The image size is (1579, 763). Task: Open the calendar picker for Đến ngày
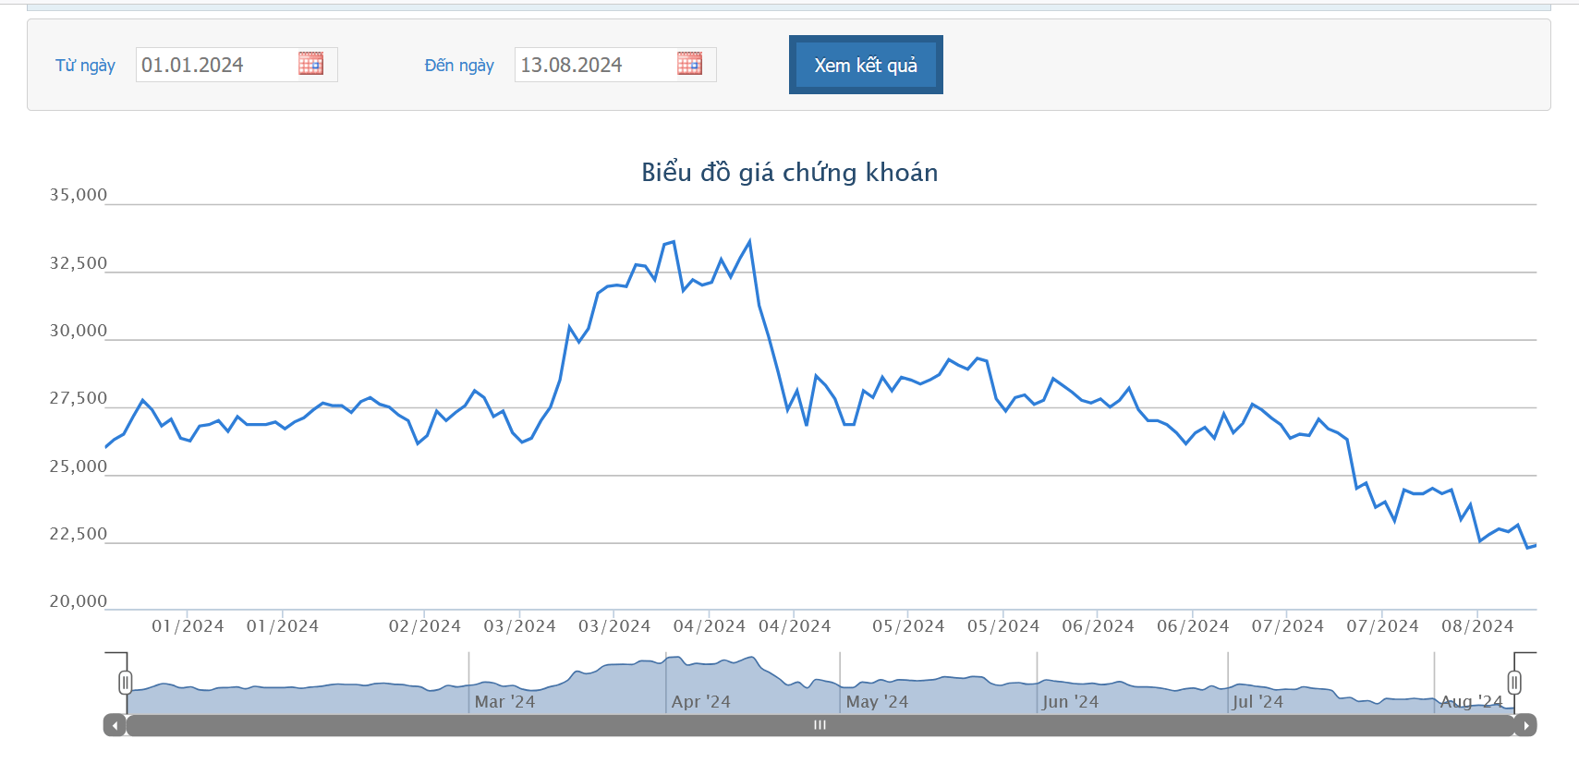click(x=689, y=64)
